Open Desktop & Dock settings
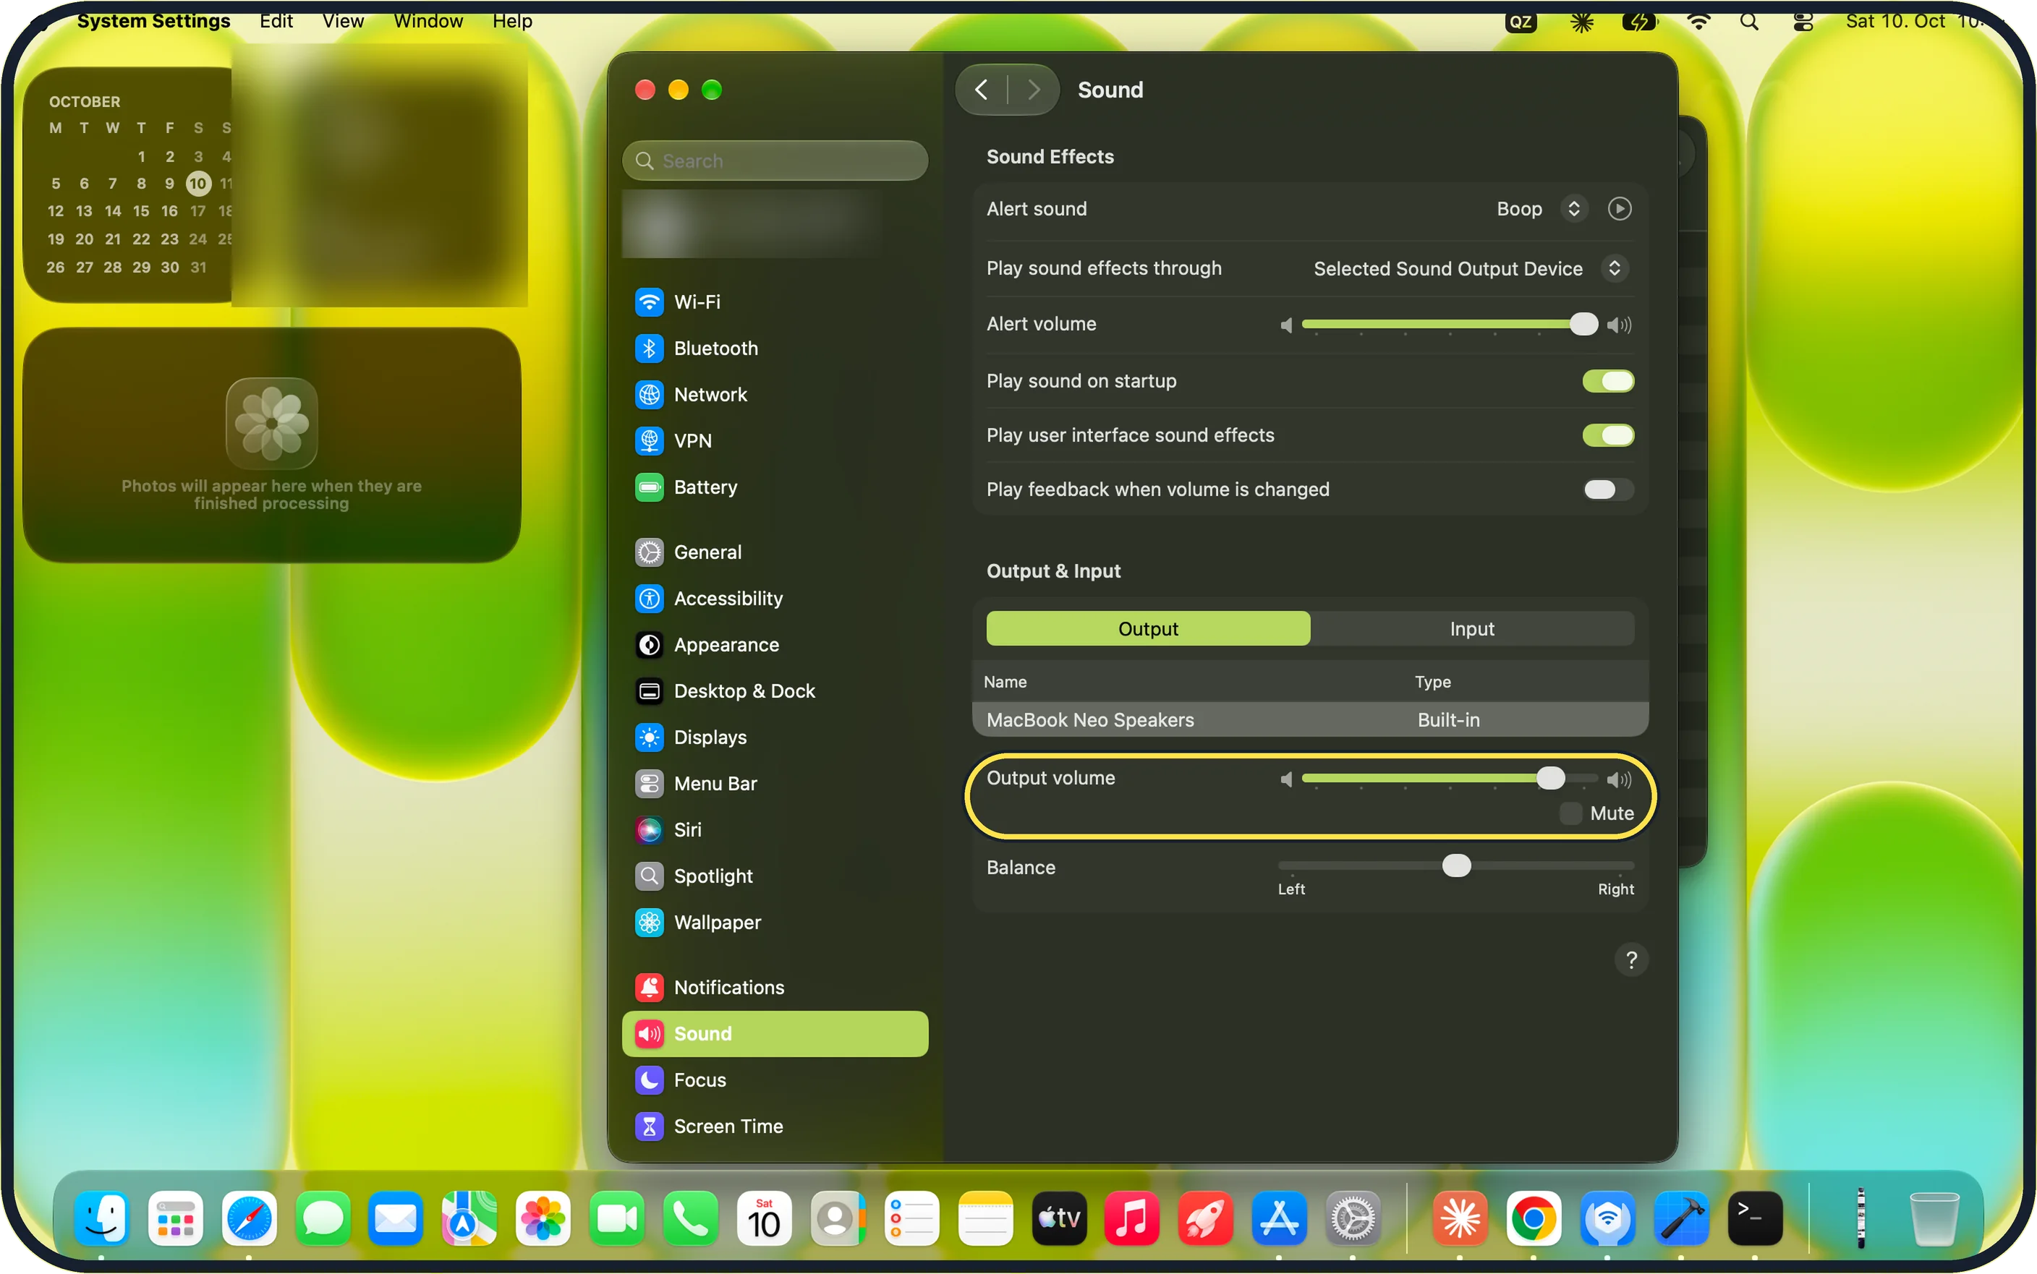This screenshot has width=2037, height=1274. click(x=775, y=691)
